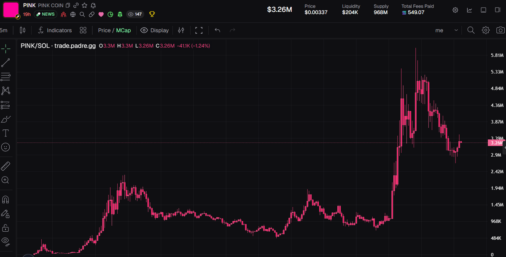
Task: Select the brush drawing tool
Action: point(6,119)
